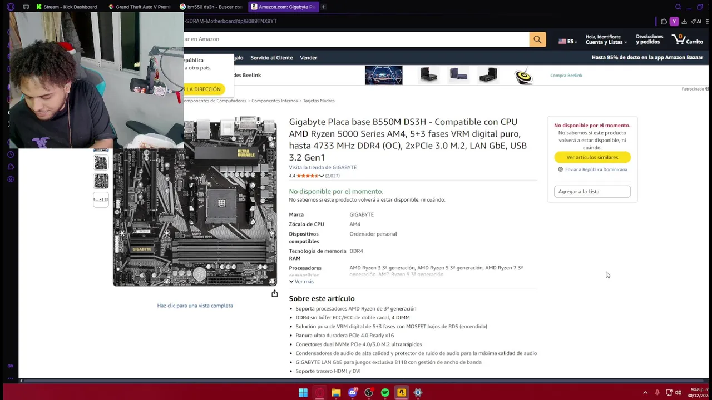Image resolution: width=712 pixels, height=400 pixels.
Task: Click Compra Beelink sponsored link
Action: (x=566, y=76)
